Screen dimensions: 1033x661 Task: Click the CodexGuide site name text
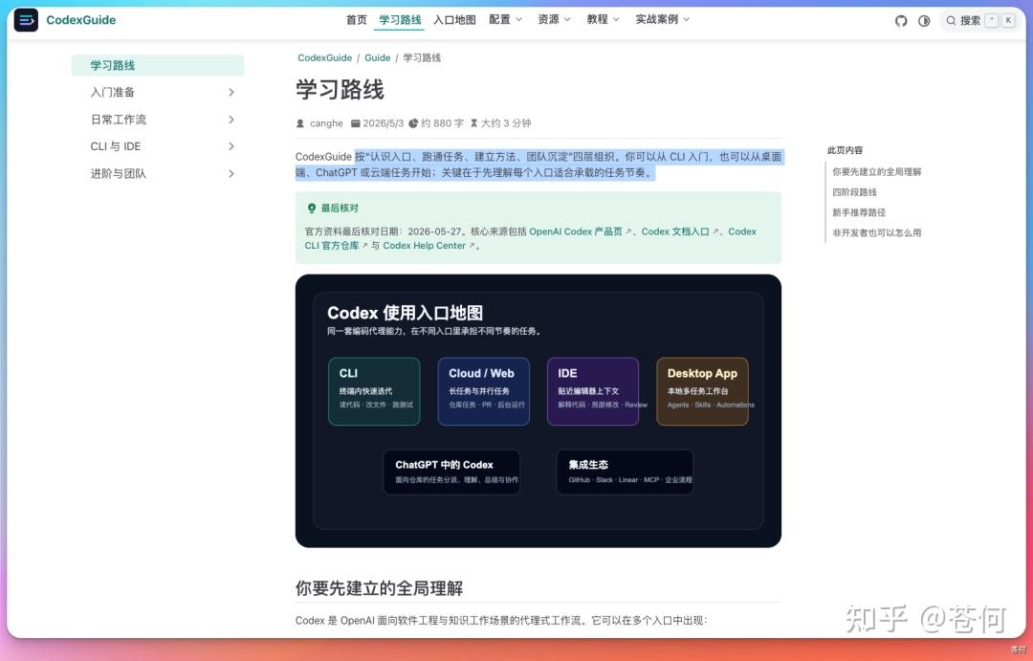tap(81, 20)
